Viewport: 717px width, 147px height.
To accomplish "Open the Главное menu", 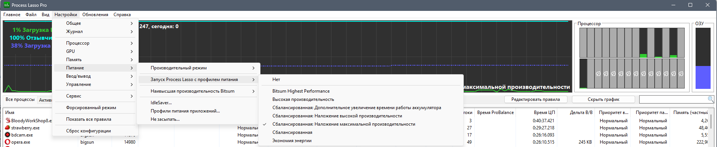I will 12,15.
